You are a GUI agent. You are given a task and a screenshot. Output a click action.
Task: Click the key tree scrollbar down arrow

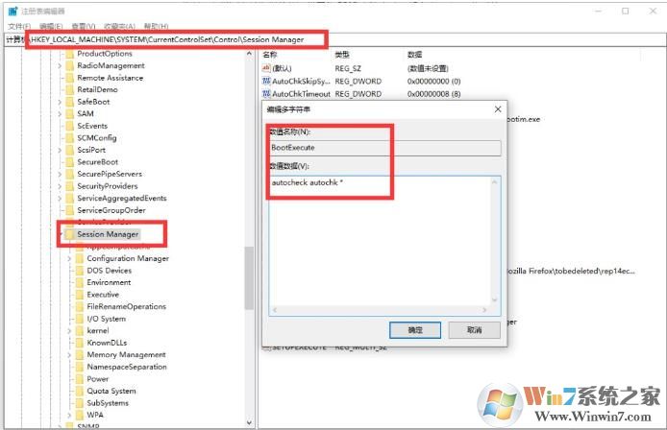click(249, 422)
